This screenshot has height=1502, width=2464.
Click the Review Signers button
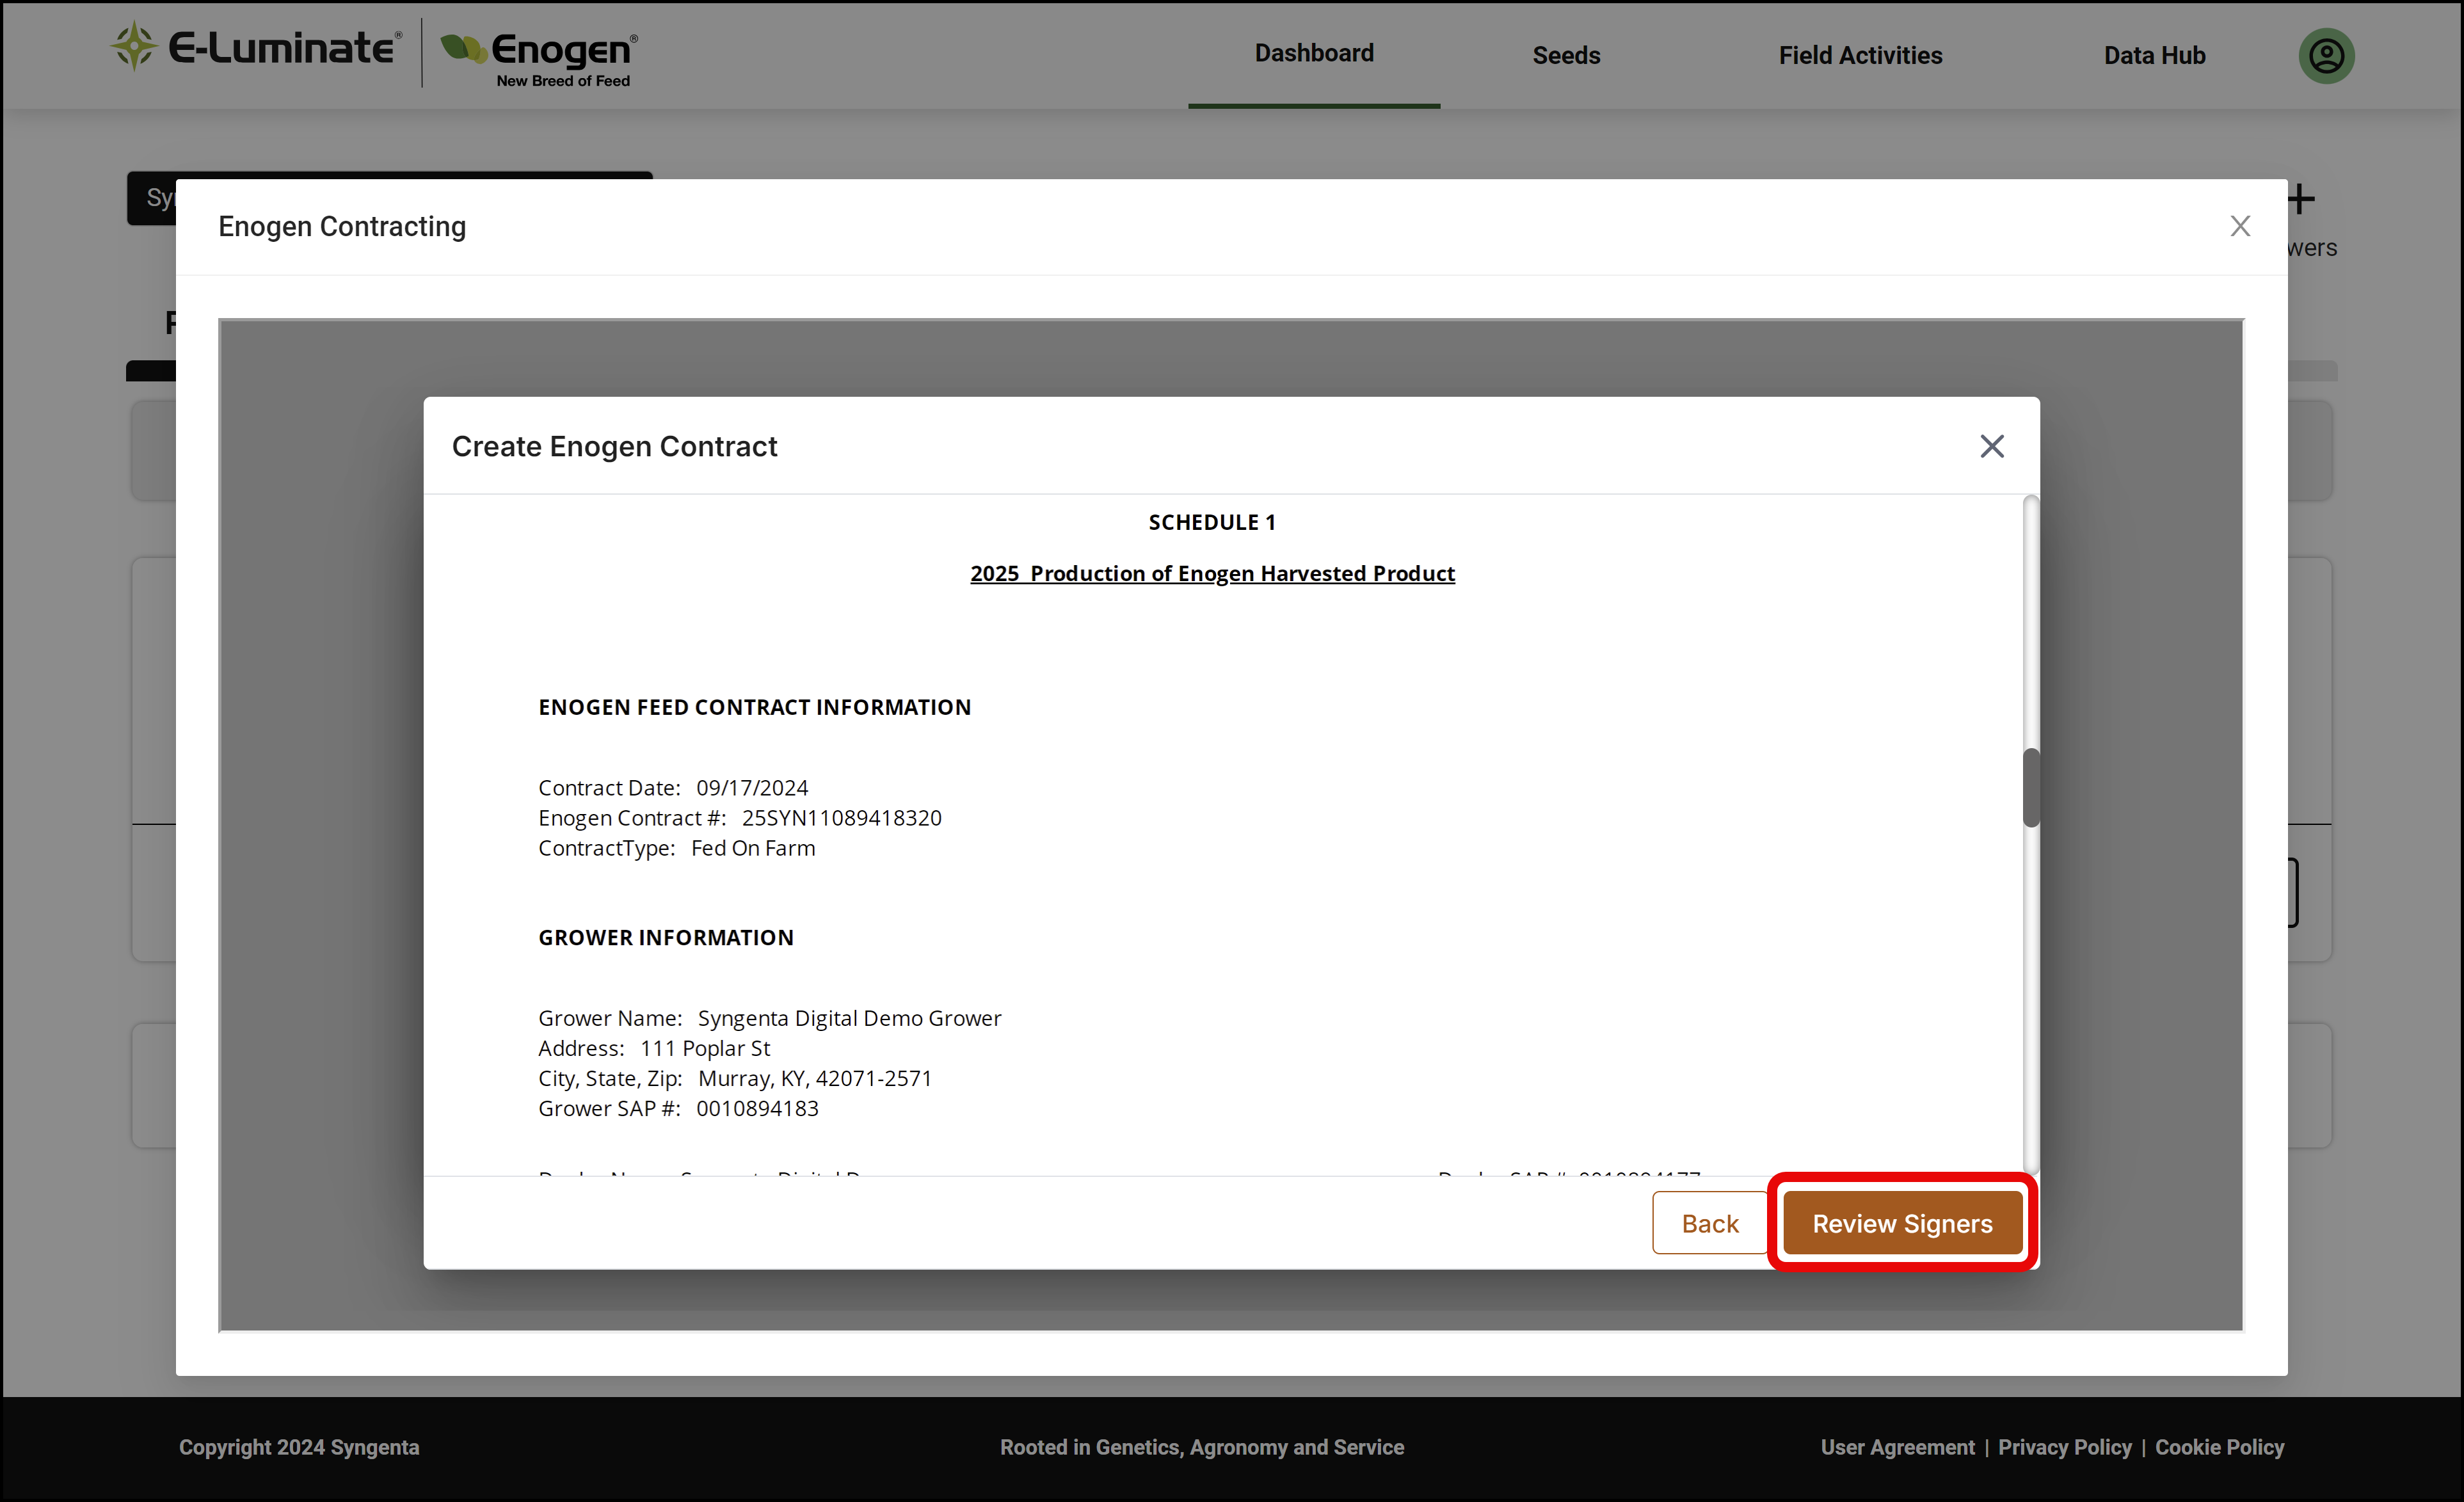[1902, 1223]
